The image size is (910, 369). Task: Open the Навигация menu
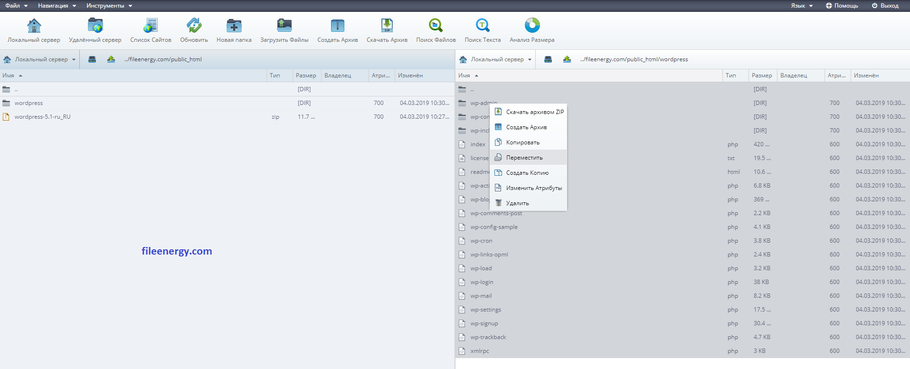point(57,6)
